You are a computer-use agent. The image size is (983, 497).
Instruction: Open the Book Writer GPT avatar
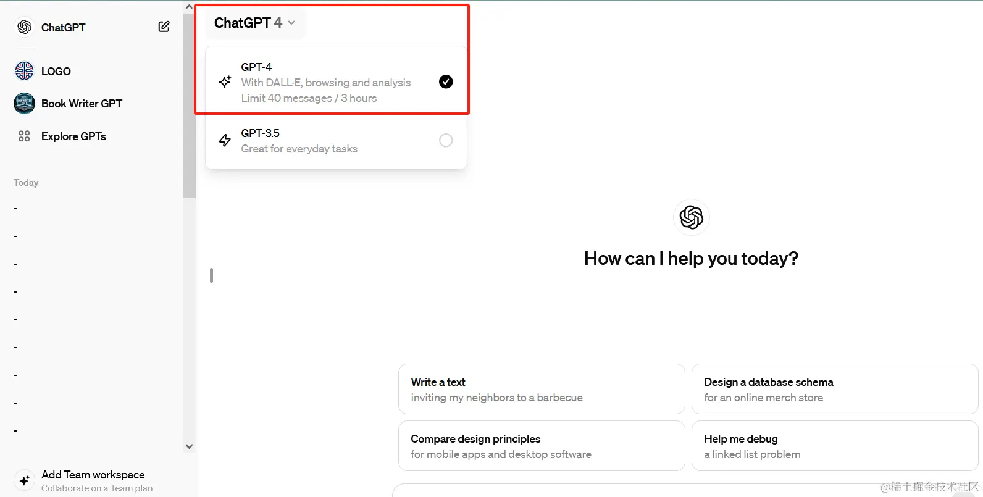(24, 103)
